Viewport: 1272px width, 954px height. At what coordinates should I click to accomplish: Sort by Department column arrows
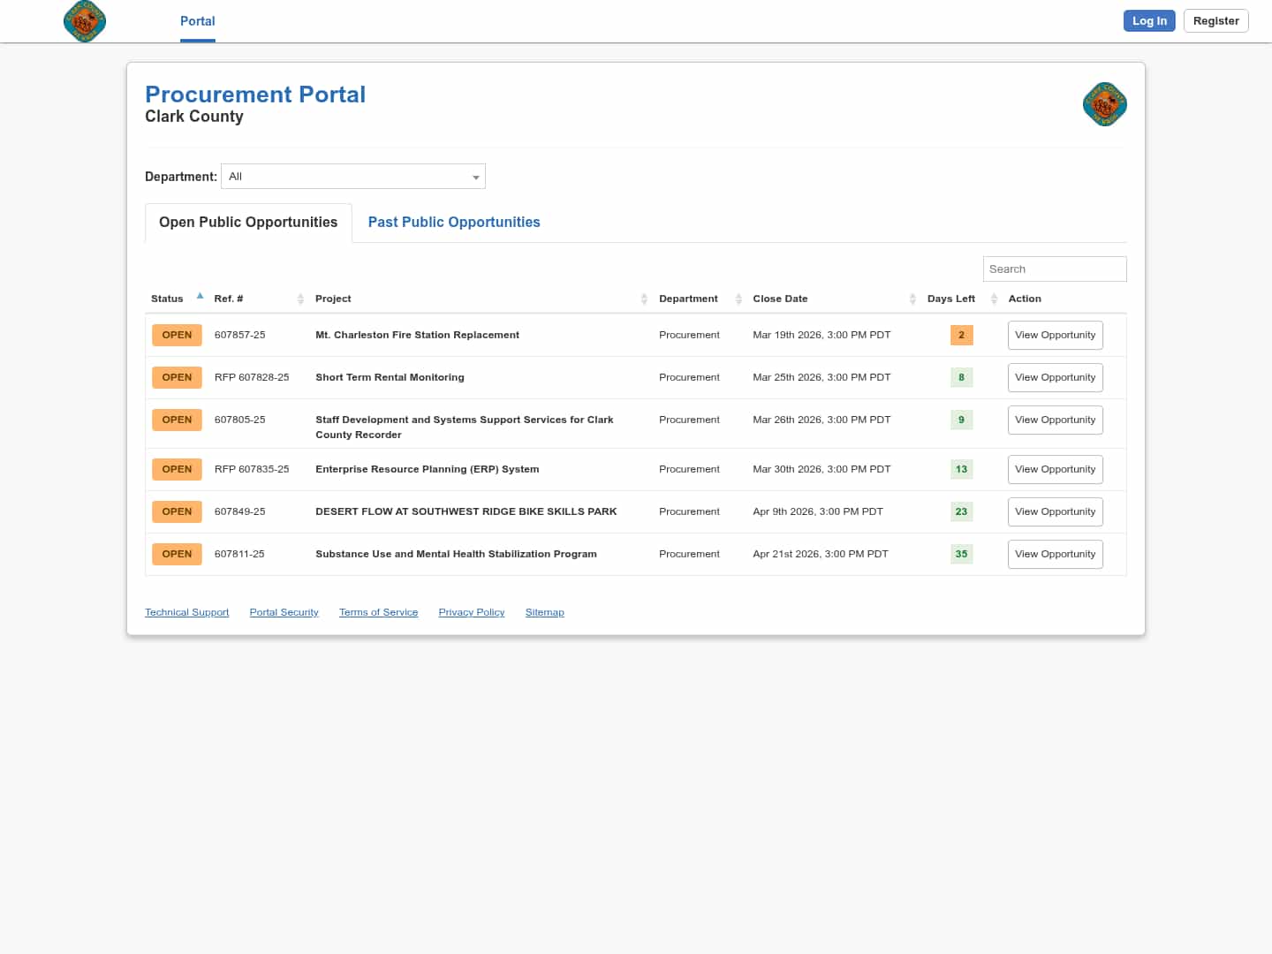pos(738,299)
